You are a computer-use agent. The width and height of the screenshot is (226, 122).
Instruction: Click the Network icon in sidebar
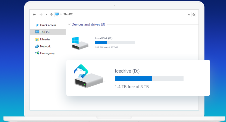(x=37, y=46)
